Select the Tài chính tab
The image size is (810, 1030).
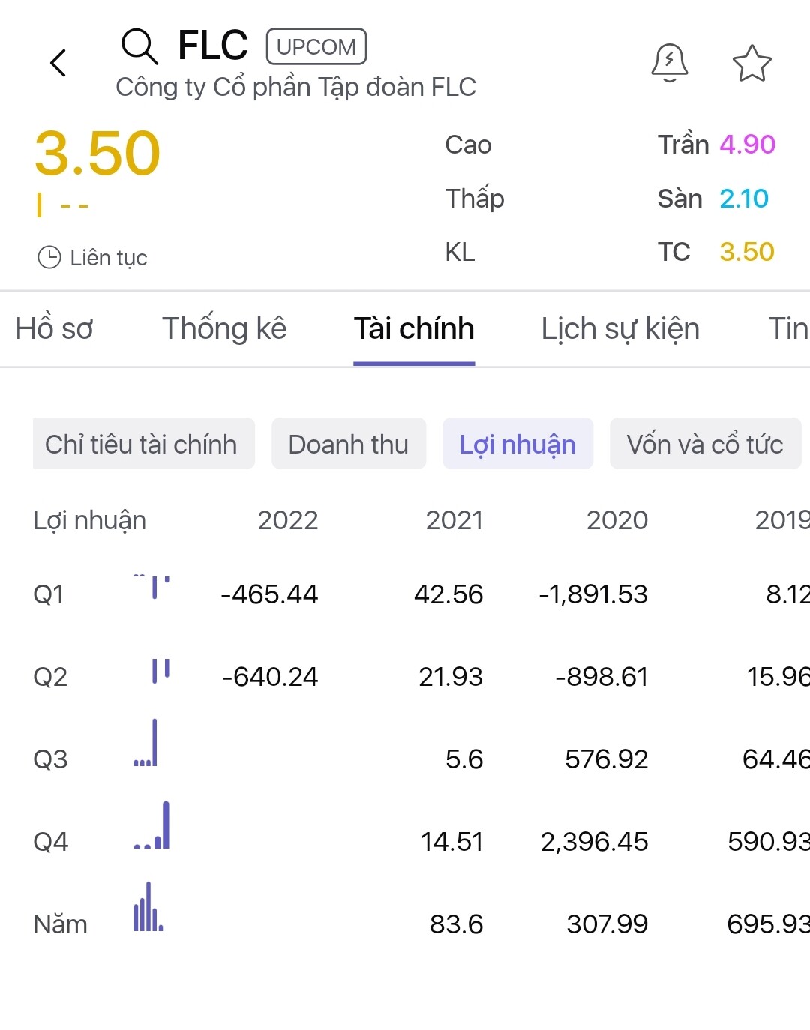pos(414,329)
